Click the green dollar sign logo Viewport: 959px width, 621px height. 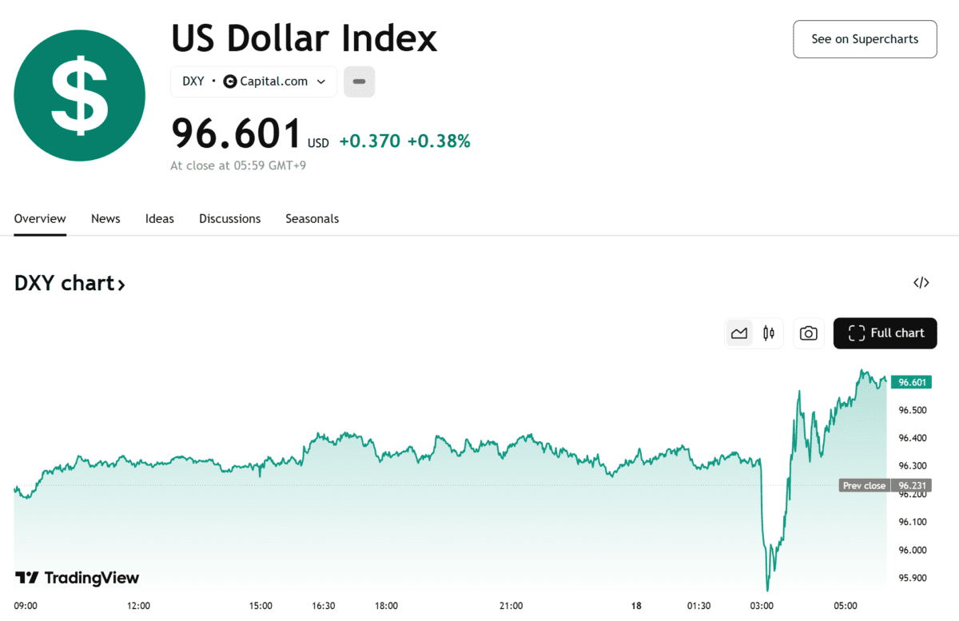[x=80, y=95]
